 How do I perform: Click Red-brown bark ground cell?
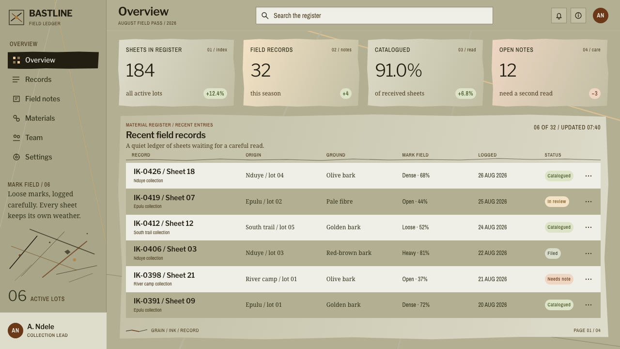pyautogui.click(x=349, y=253)
